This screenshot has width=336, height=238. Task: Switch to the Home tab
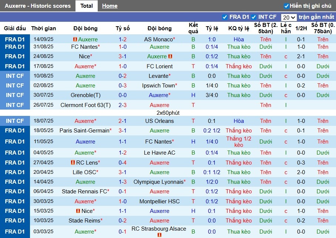pos(110,6)
